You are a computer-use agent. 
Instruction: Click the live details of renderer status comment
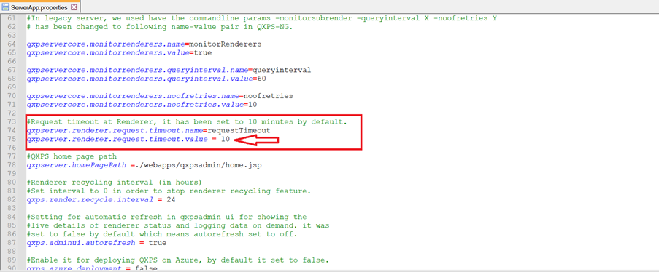tap(178, 225)
